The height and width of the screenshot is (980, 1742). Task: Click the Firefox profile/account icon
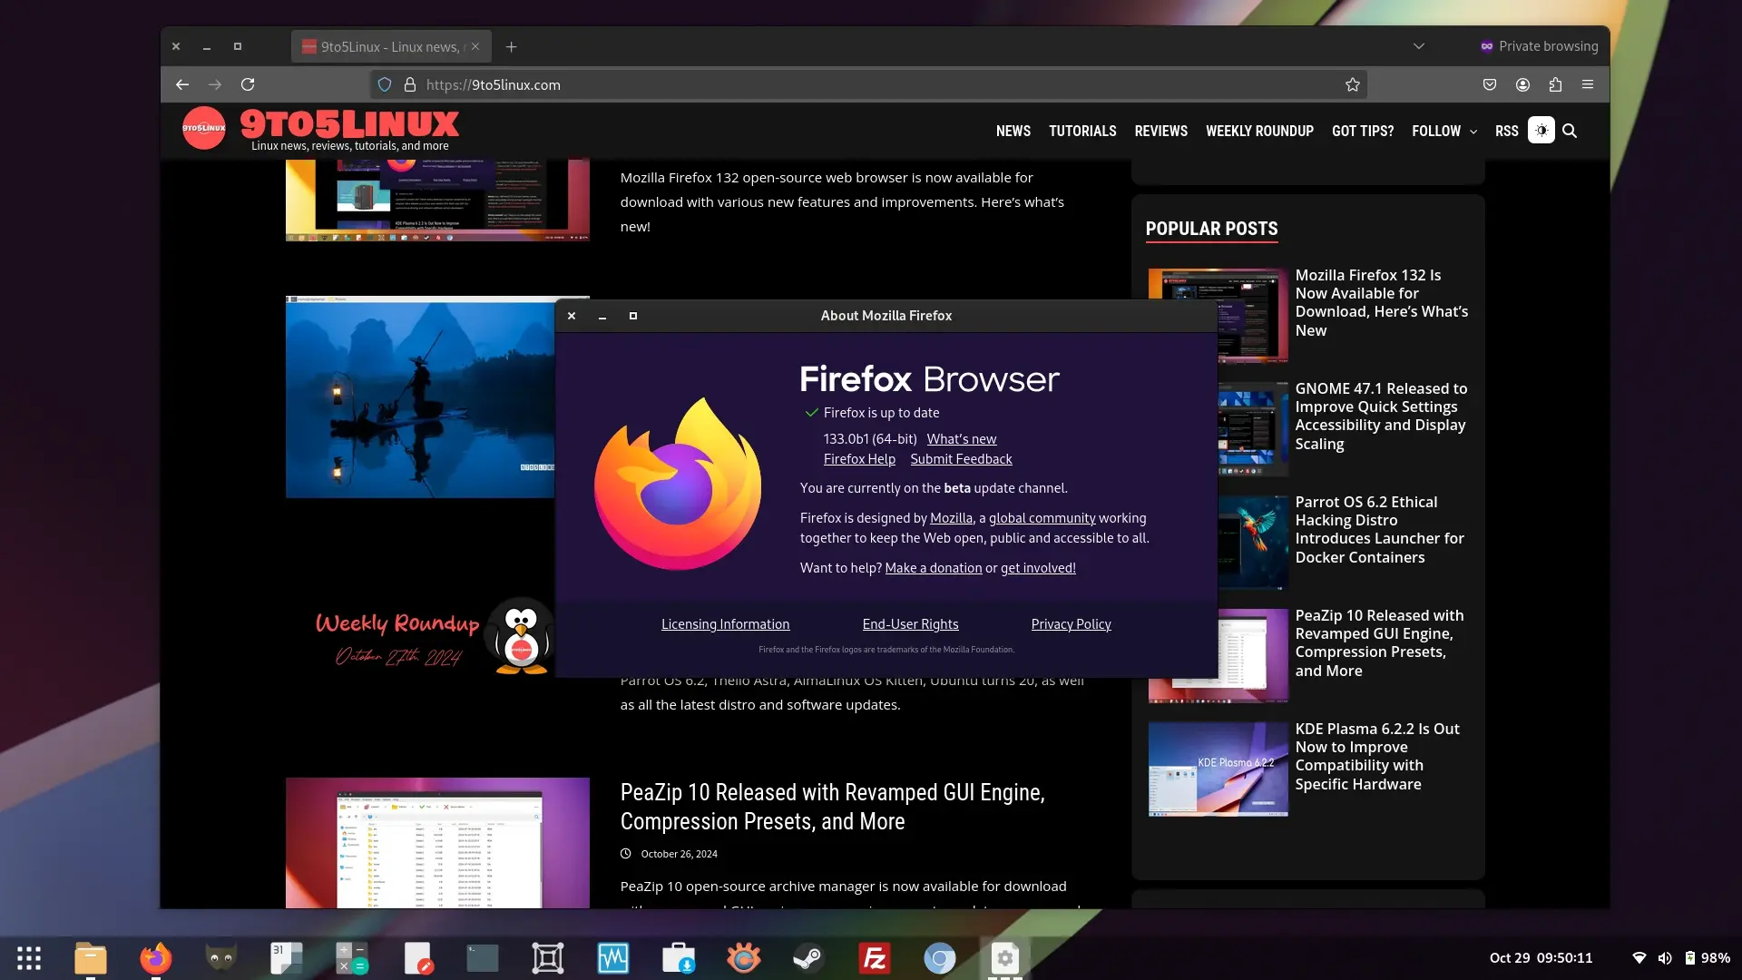(x=1522, y=83)
